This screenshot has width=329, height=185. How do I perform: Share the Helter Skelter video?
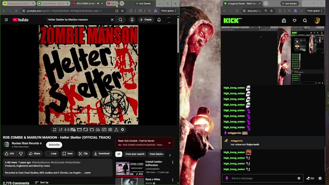pyautogui.click(x=34, y=154)
